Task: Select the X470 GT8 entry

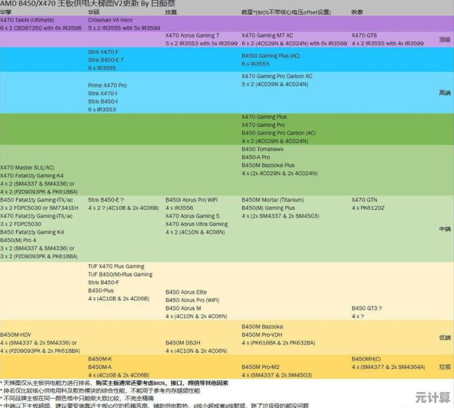Action: [364, 35]
